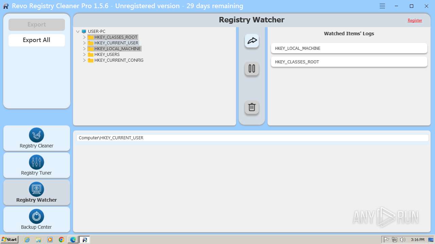Image resolution: width=435 pixels, height=244 pixels.
Task: Click the registry path field
Action: (252, 138)
